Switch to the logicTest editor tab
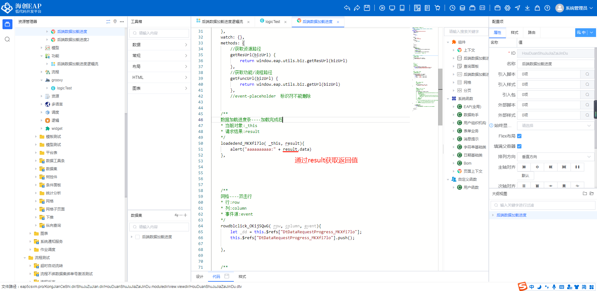This screenshot has width=597, height=291. point(272,22)
